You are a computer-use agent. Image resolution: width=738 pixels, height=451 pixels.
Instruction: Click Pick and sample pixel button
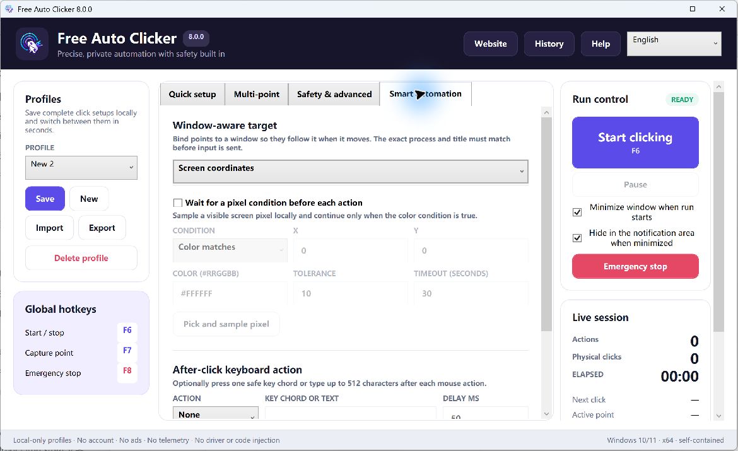226,324
